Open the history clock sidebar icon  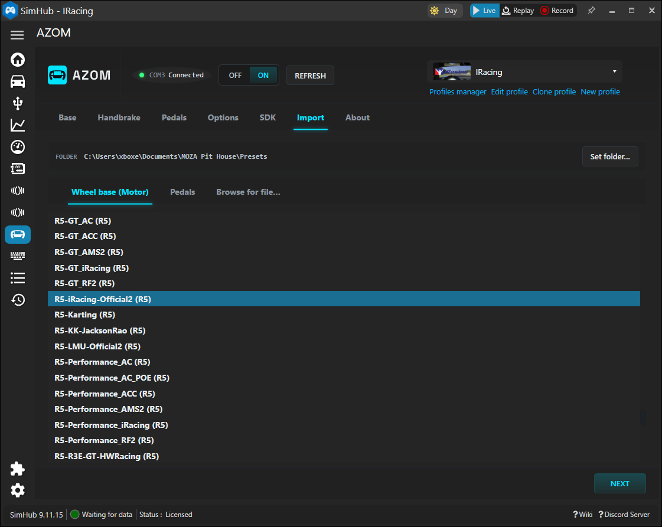tap(17, 300)
